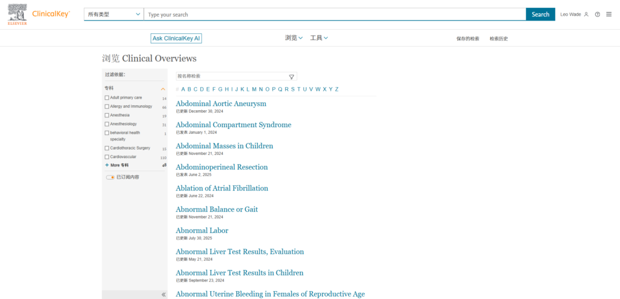Expand the 浏览 dropdown menu

click(294, 38)
